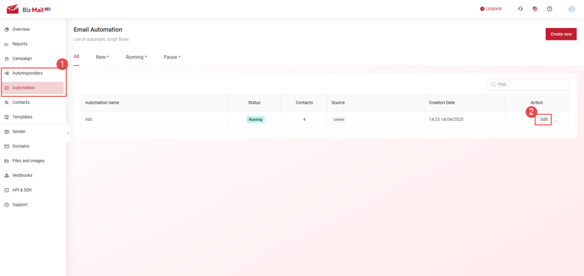The image size is (584, 276).
Task: Click the Contacts people icon
Action: 6,103
